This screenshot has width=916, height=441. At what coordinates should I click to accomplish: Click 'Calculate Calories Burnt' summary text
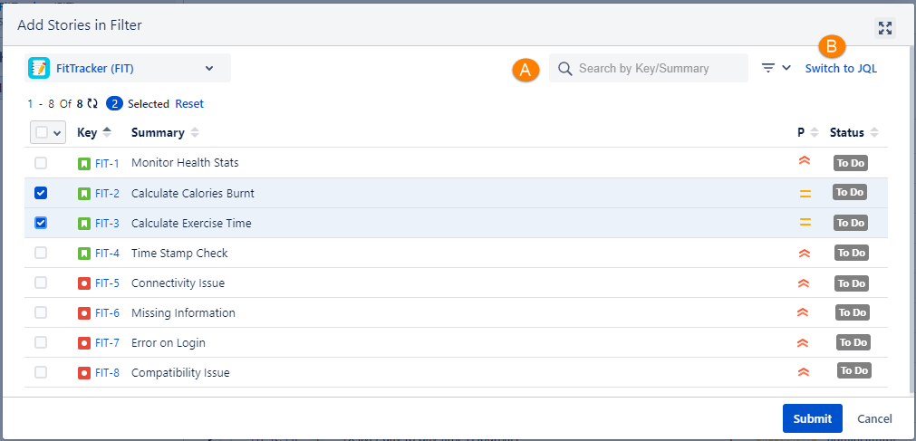[193, 194]
